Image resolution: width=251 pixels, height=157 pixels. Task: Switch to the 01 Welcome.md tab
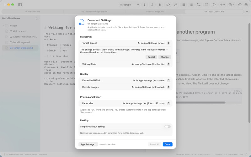pos(33,12)
